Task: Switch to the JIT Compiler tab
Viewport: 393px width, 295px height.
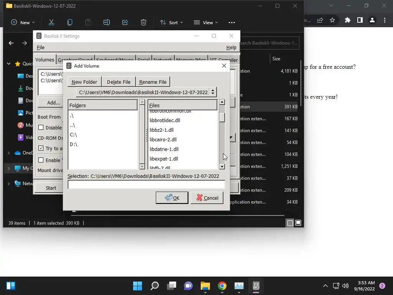Action: (223, 60)
